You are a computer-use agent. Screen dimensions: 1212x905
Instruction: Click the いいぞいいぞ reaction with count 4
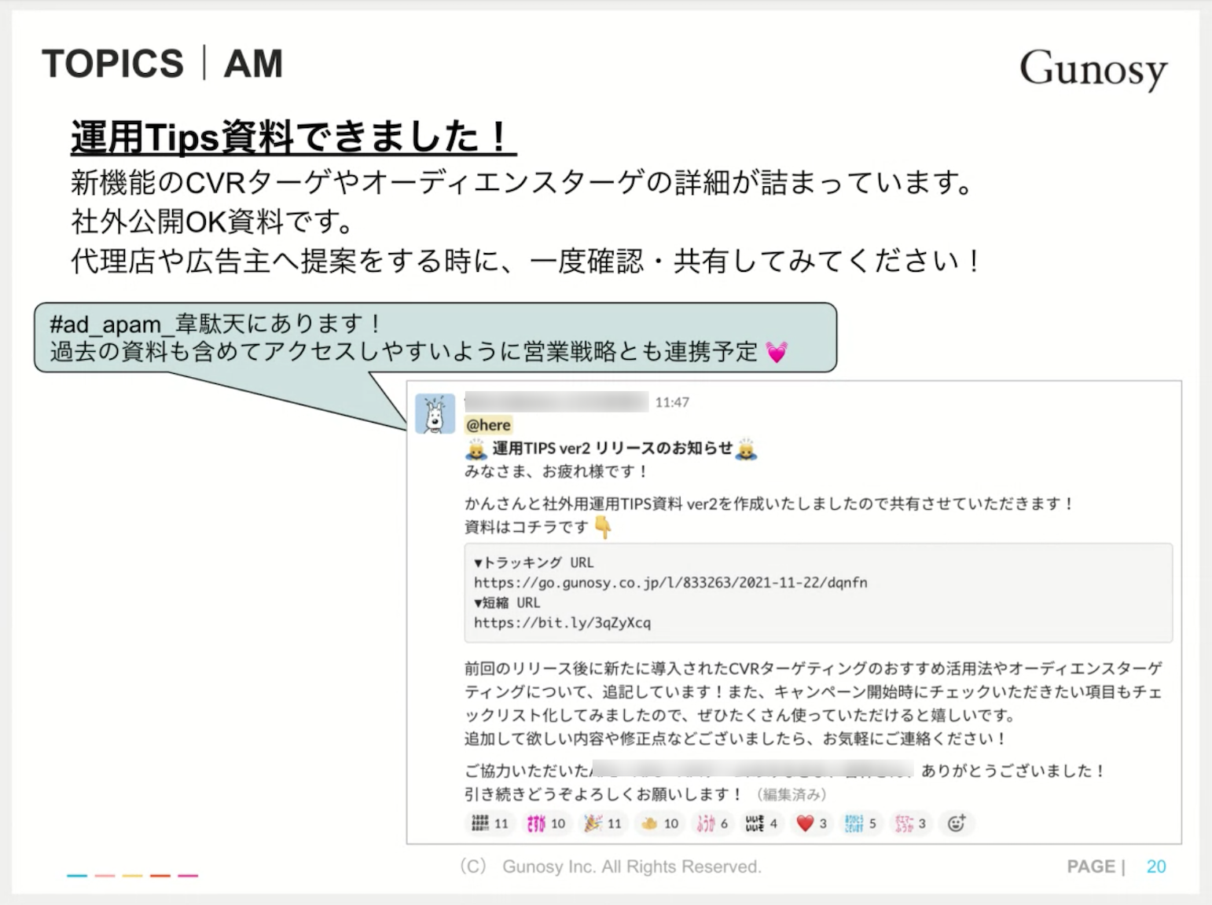(x=762, y=823)
